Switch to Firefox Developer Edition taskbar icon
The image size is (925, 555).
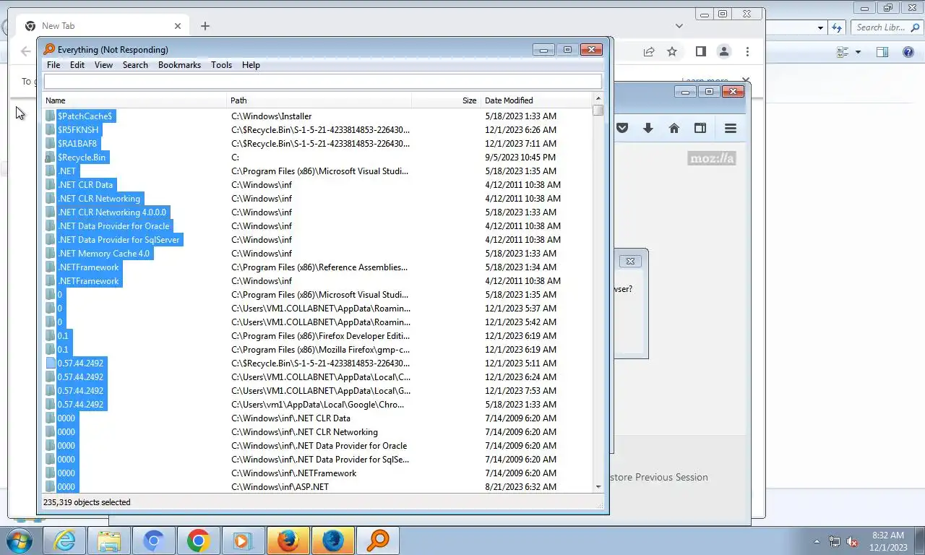(x=332, y=541)
